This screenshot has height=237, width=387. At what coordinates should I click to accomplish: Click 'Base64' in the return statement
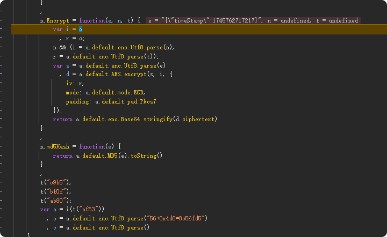point(130,120)
